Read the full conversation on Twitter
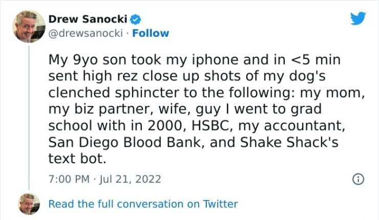This screenshot has height=220, width=379. (143, 204)
